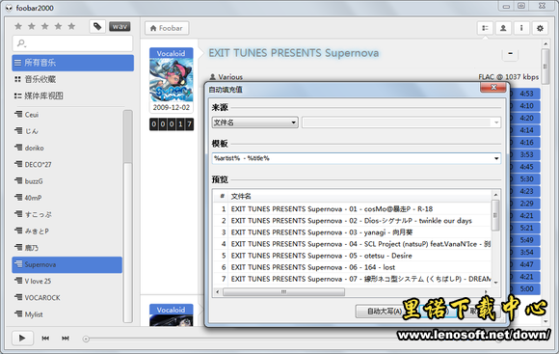Image resolution: width=559 pixels, height=354 pixels.
Task: Collapse album with the minus button
Action: 510,53
